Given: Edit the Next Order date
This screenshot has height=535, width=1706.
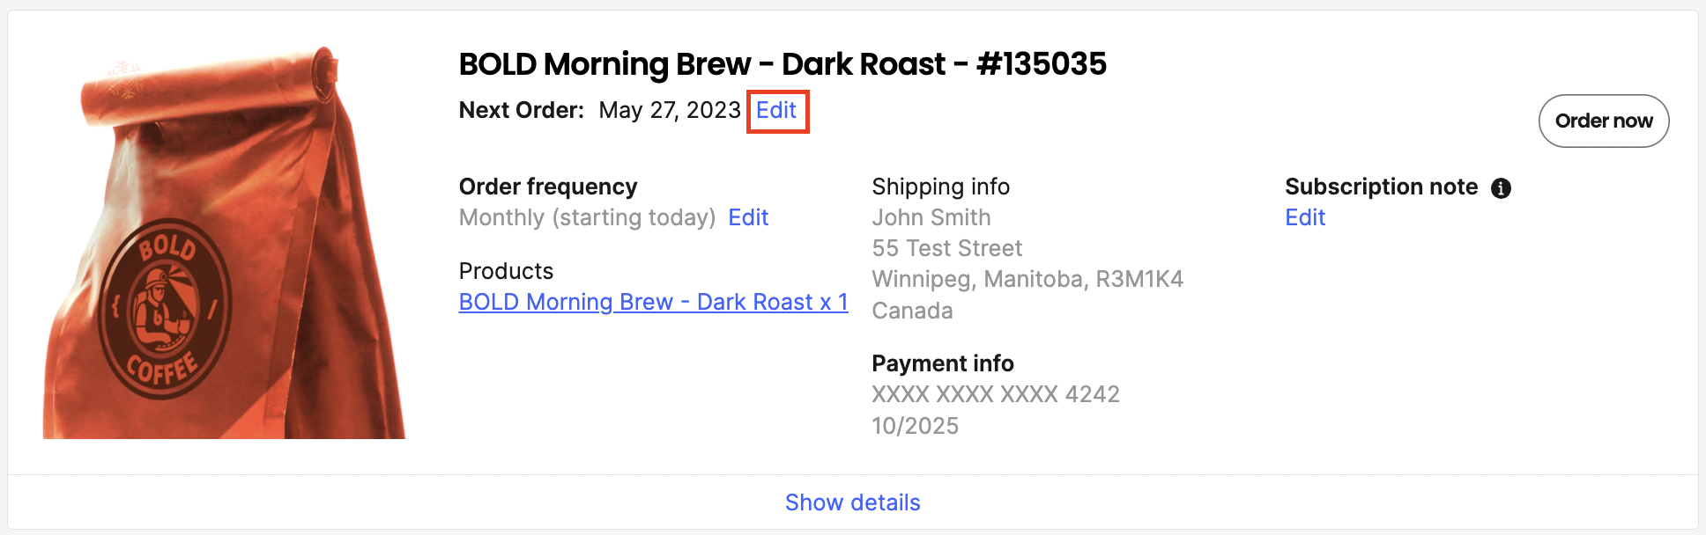Looking at the screenshot, I should 776,110.
